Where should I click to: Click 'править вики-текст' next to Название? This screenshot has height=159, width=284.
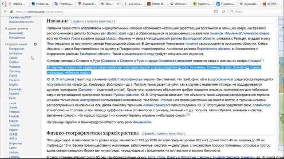click(x=100, y=21)
